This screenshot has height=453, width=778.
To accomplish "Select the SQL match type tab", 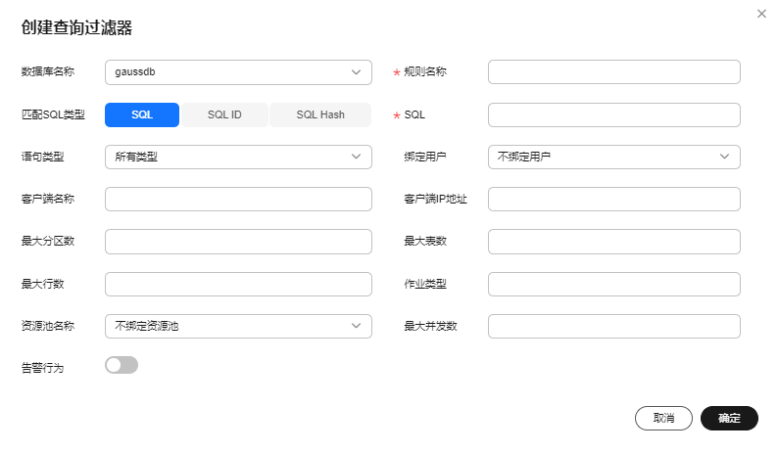I will click(142, 115).
